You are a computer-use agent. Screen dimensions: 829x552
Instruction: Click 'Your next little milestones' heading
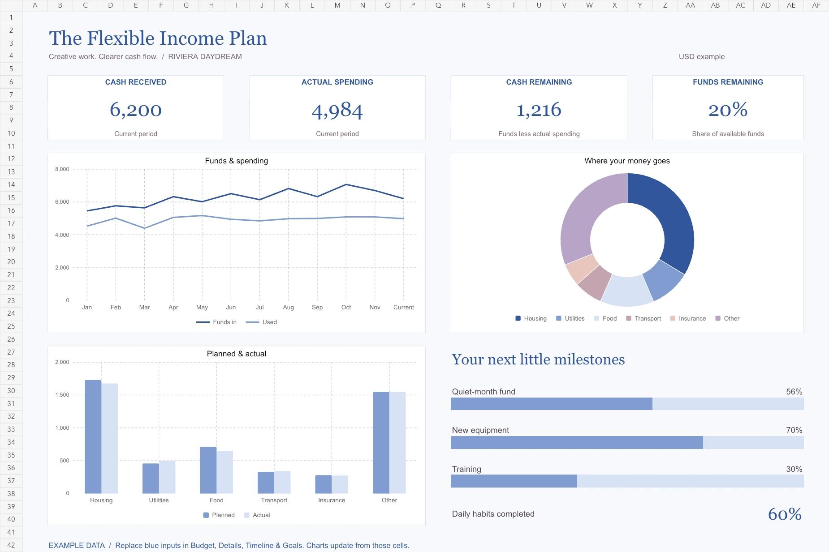pyautogui.click(x=538, y=359)
